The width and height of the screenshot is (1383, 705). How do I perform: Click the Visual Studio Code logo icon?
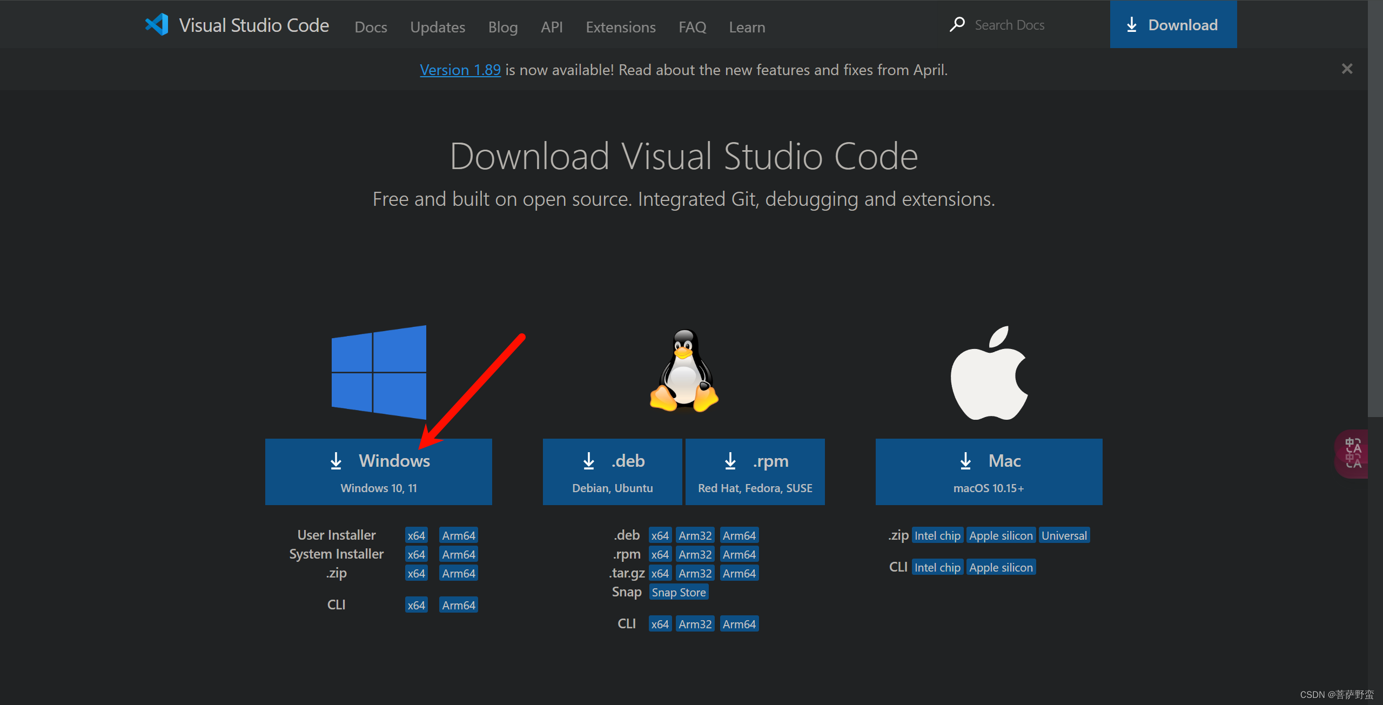[x=157, y=25]
